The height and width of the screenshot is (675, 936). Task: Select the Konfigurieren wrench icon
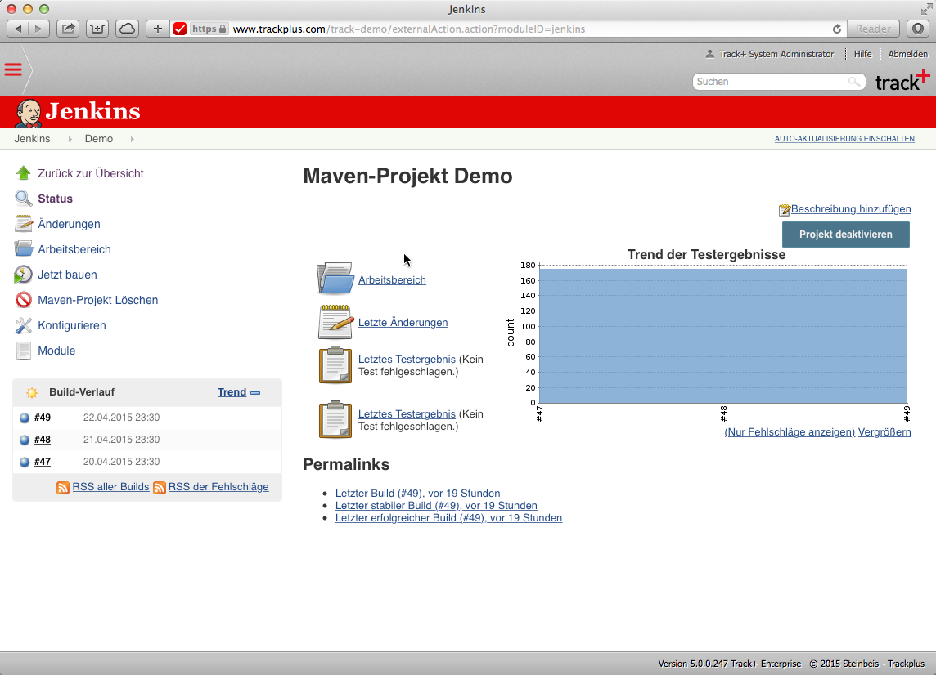(23, 325)
